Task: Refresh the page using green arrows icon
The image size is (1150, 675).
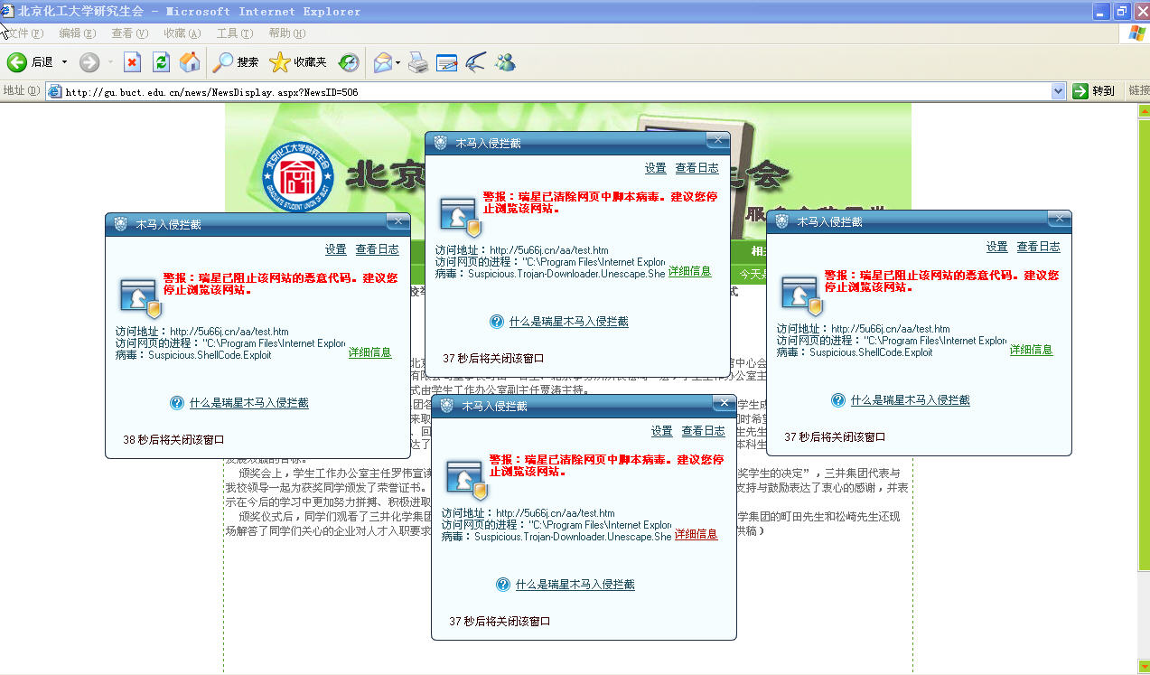Action: tap(161, 62)
